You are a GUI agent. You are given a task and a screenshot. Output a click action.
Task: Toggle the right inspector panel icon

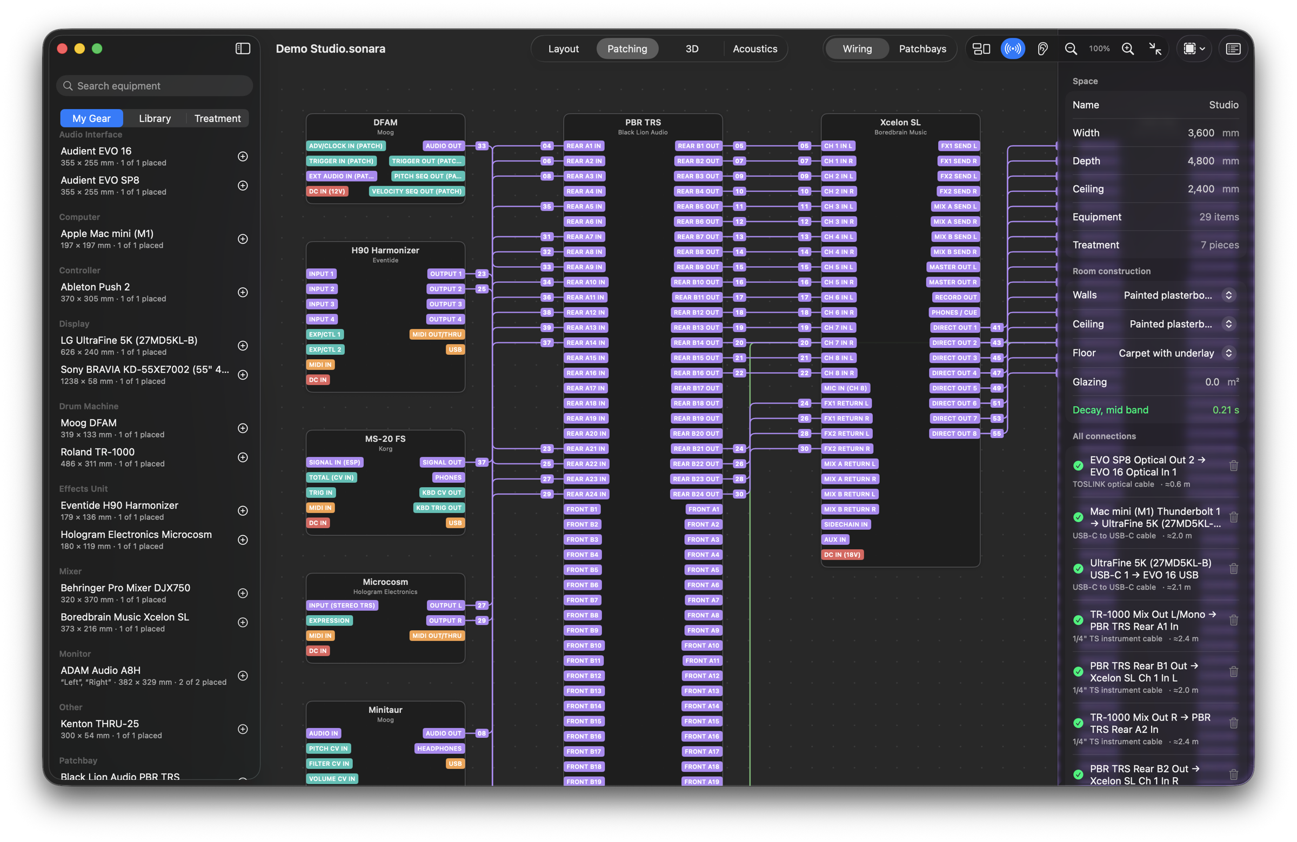coord(1233,49)
